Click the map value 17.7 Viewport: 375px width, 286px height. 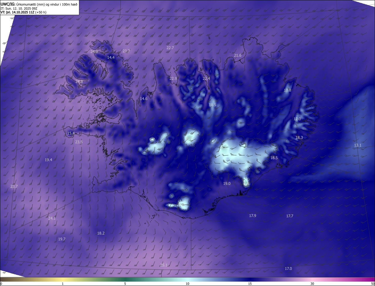pyautogui.click(x=289, y=216)
